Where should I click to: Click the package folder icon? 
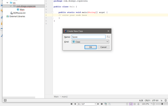coord(15,6)
